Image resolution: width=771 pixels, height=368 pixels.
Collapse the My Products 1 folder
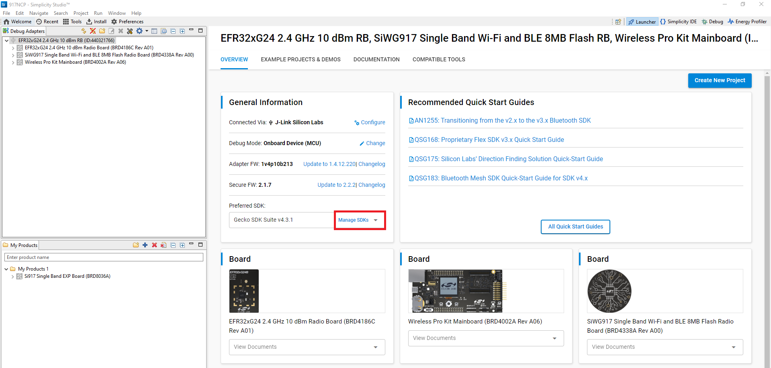[6, 269]
